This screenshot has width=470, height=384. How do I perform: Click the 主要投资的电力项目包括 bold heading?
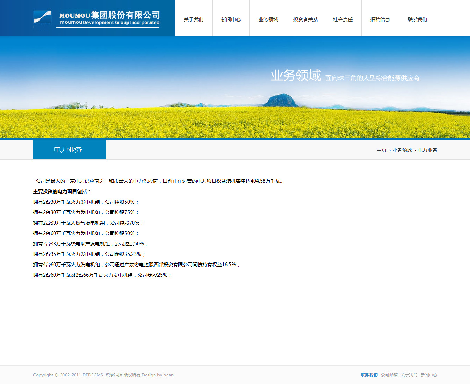(62, 191)
